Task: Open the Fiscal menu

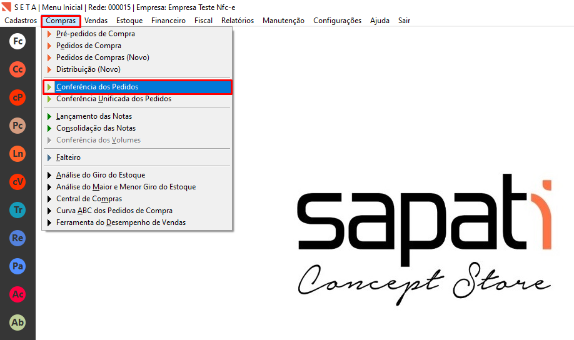Action: [204, 21]
